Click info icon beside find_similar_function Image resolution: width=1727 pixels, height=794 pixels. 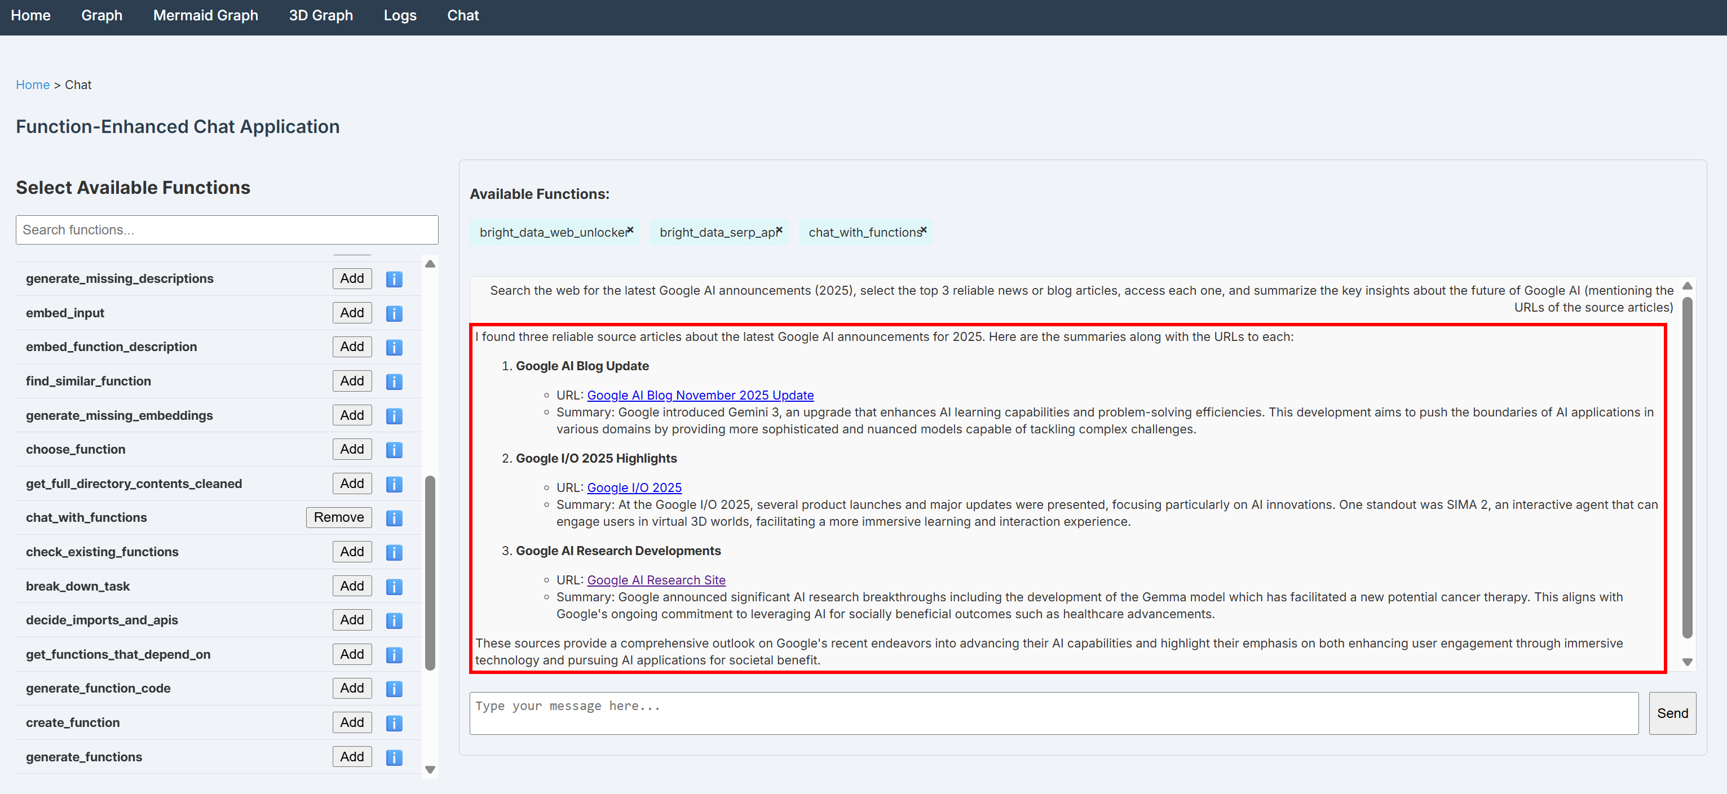(x=394, y=382)
